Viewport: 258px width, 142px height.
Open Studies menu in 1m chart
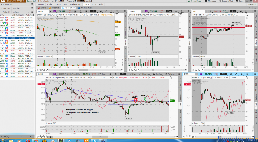pyautogui.click(x=157, y=74)
